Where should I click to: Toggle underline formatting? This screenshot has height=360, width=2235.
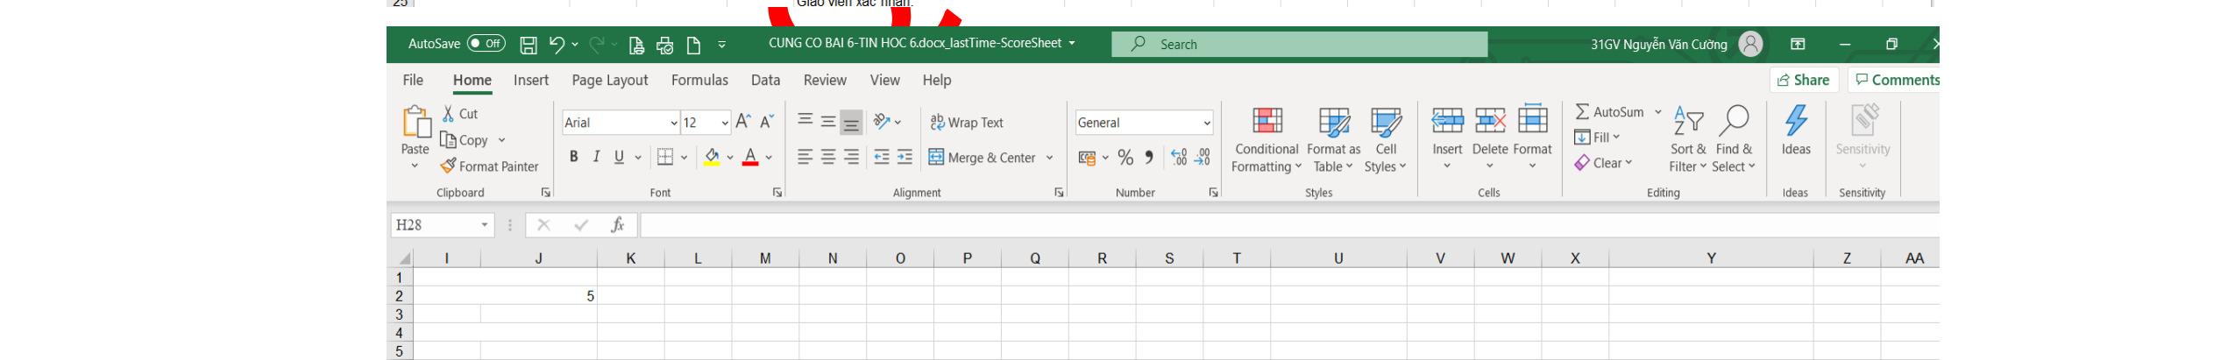click(619, 158)
